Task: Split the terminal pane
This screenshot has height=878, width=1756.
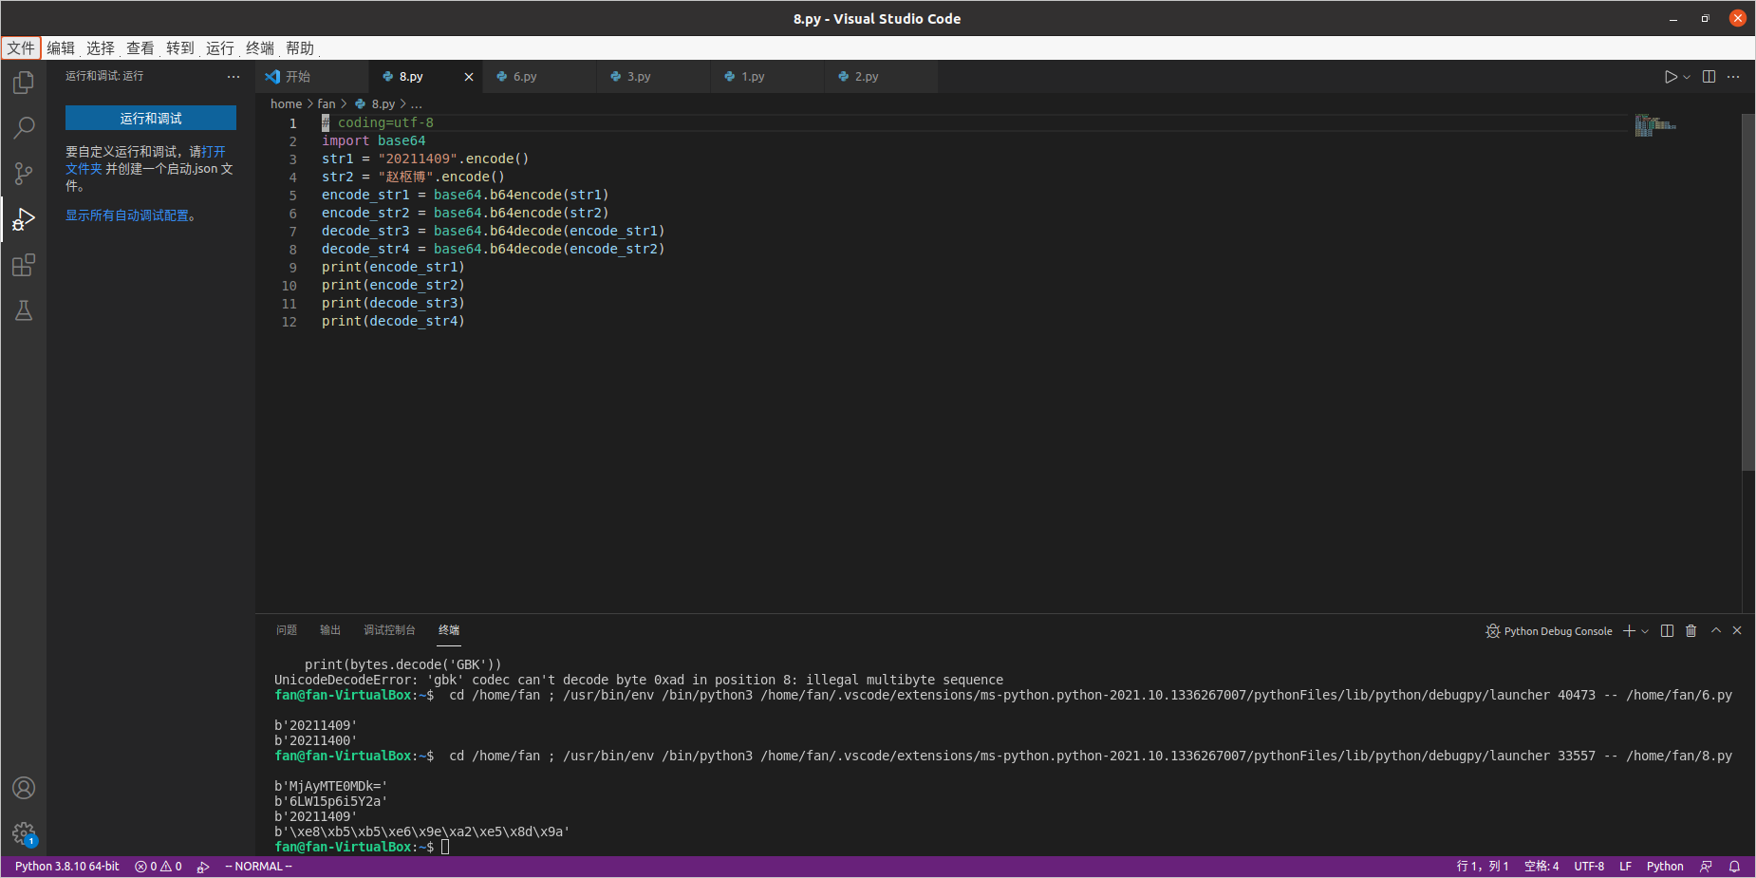Action: 1667,631
